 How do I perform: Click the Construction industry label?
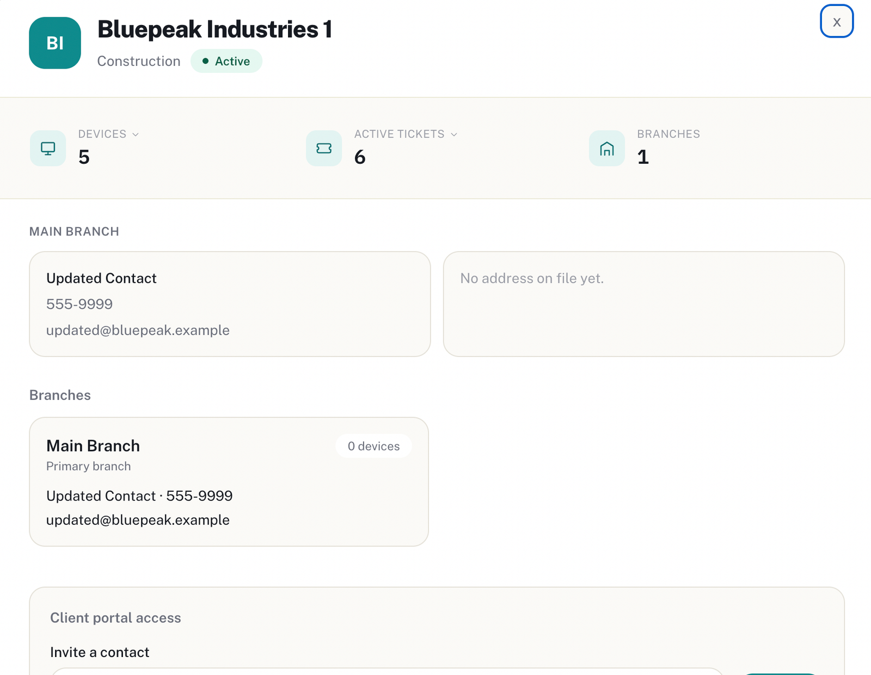tap(139, 61)
